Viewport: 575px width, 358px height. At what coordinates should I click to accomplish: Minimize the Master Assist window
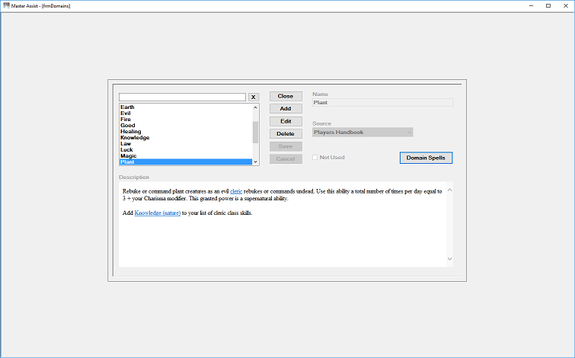tap(532, 6)
